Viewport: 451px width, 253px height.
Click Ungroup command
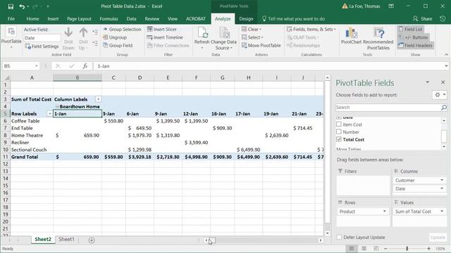point(115,37)
